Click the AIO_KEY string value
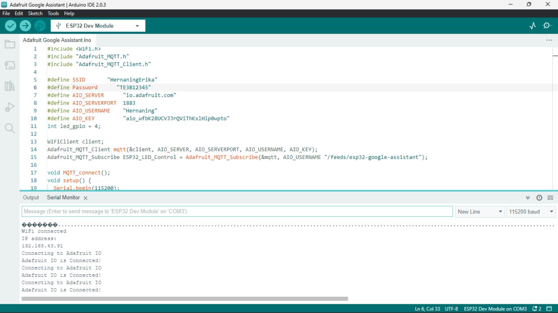Viewport: 558px width, 313px height. point(176,118)
